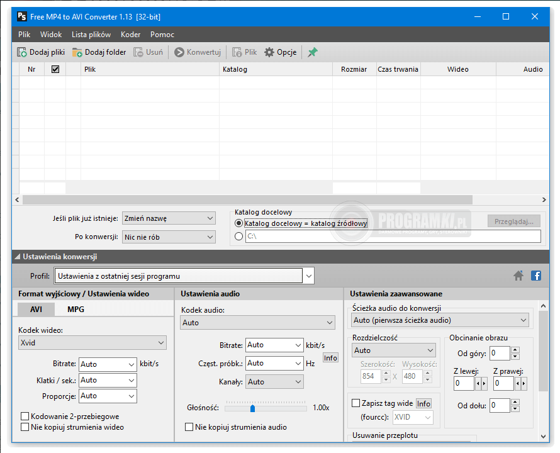Click the Przeglądaj... browse button

[514, 221]
